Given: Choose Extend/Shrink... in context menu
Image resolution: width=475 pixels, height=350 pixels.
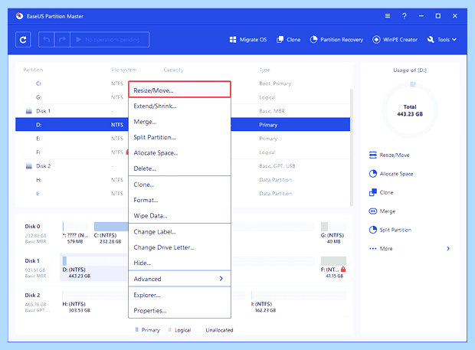Looking at the screenshot, I should (179, 106).
